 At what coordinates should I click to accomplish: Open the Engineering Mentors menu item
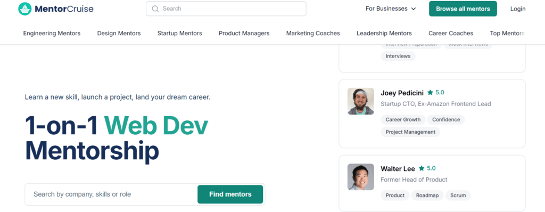click(52, 34)
